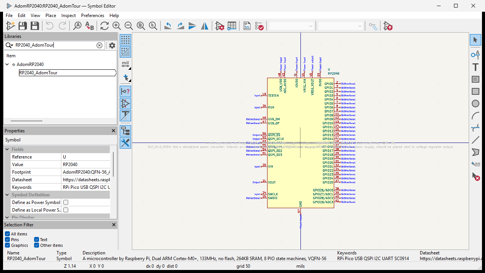Image resolution: width=485 pixels, height=273 pixels.
Task: Mirror selection vertically
Action: 192,26
